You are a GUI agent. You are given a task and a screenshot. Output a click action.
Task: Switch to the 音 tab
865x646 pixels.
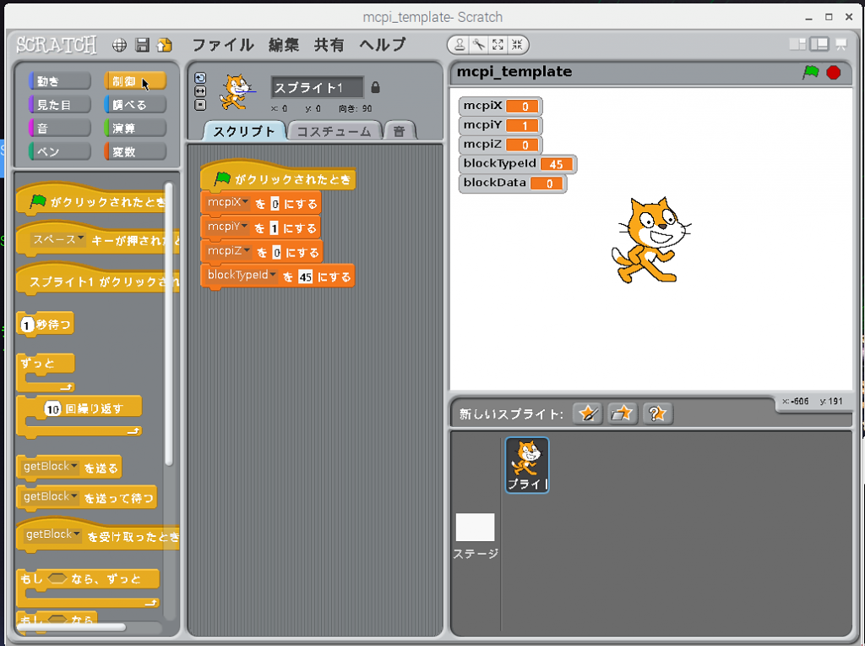[400, 131]
